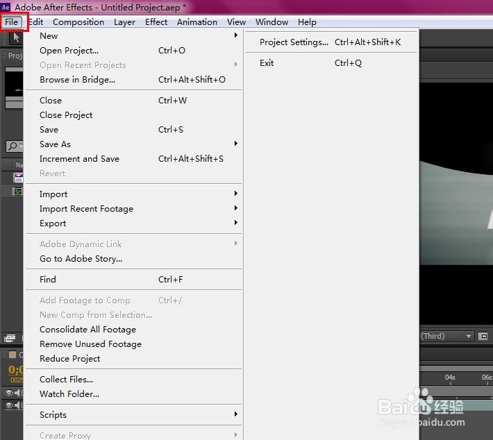Expand the Export submenu
Screen dimensions: 493x440
133,223
